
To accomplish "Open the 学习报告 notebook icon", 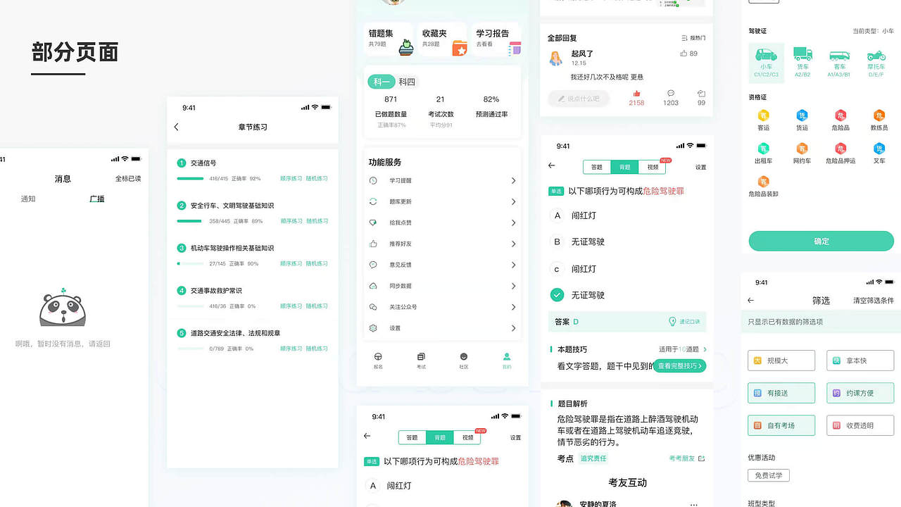I will click(x=515, y=48).
